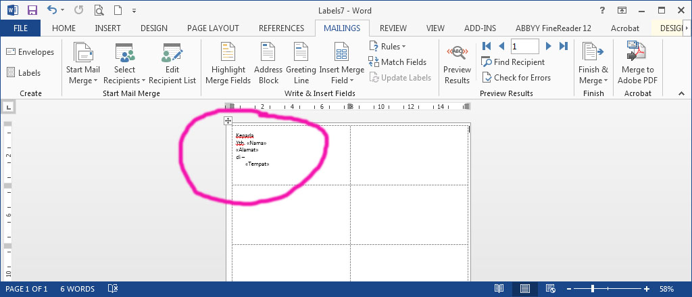This screenshot has width=692, height=297.
Task: Click the 58% zoom level
Action: pyautogui.click(x=666, y=289)
